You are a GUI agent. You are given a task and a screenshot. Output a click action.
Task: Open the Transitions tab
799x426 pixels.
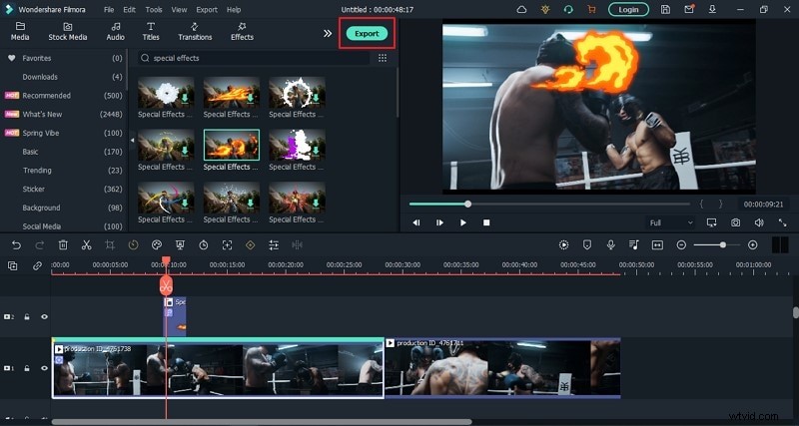pyautogui.click(x=195, y=32)
